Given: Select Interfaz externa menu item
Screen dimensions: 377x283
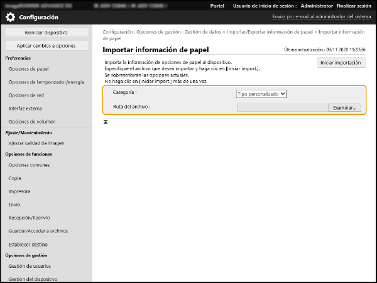Looking at the screenshot, I should pos(26,108).
